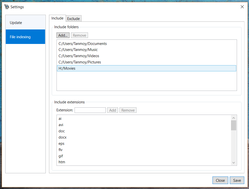Select the htm extension
The image size is (249, 189).
[144, 162]
